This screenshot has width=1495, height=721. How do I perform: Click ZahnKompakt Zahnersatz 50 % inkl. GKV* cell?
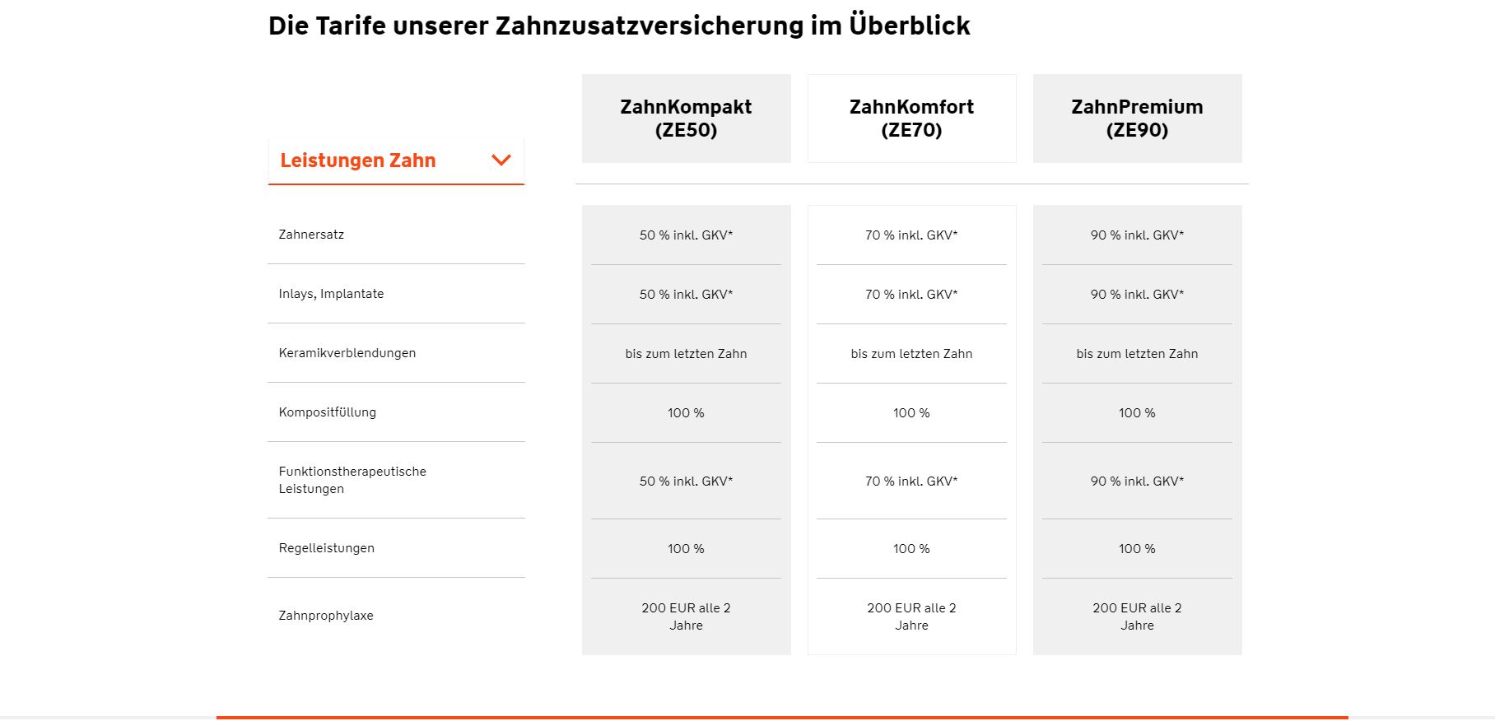686,235
